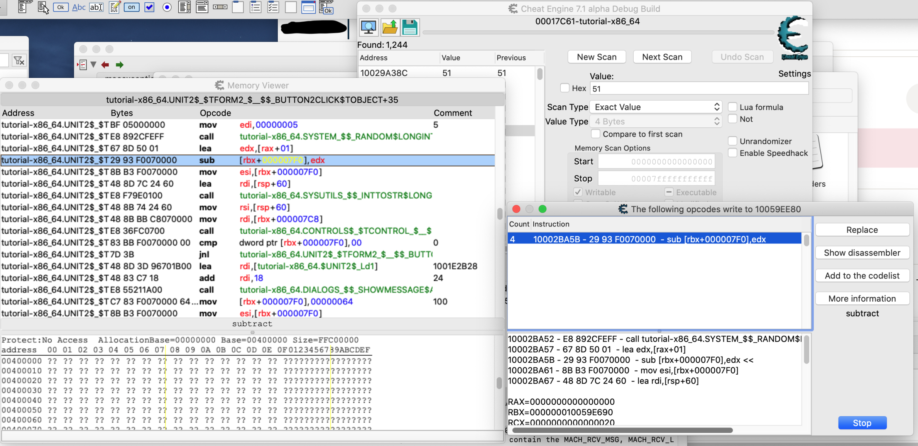Click the More information button

[x=862, y=299]
